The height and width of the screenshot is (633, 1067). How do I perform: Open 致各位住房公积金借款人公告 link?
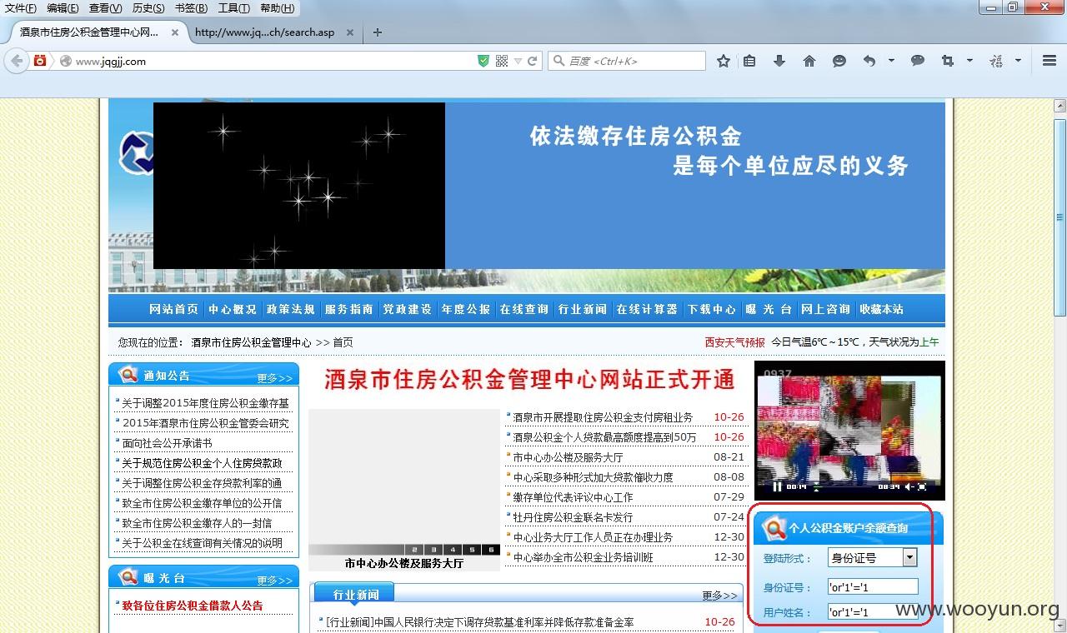pos(192,606)
